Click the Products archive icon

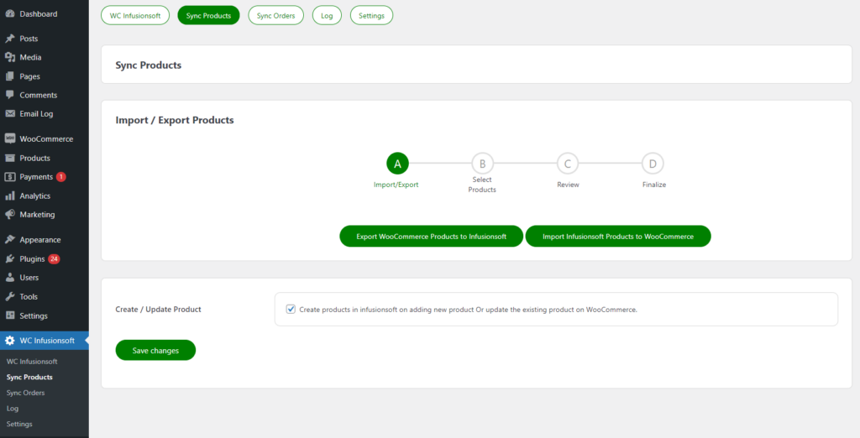(x=10, y=158)
